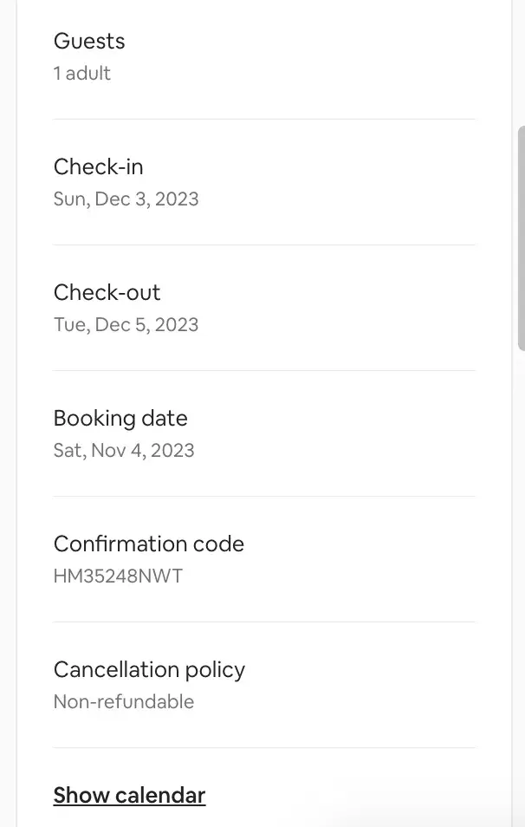The height and width of the screenshot is (827, 525).
Task: Click the divider line below Booking date
Action: pos(264,496)
